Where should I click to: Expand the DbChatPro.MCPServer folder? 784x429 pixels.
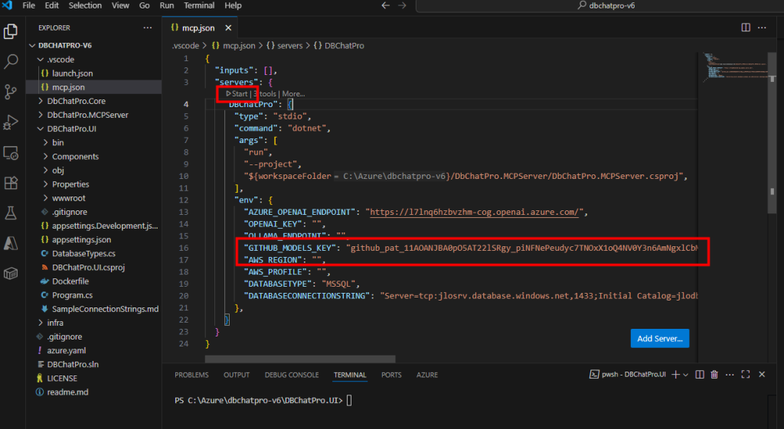[94, 115]
